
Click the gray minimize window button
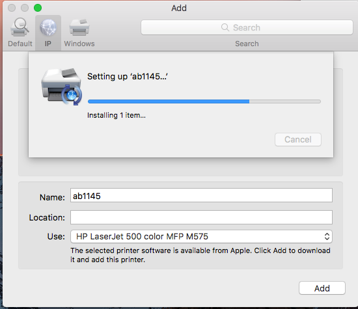(25, 8)
